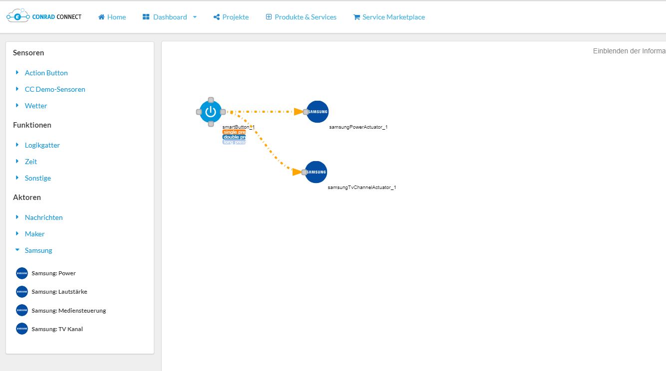Click Samsung: Lautstärke icon in sidebar

click(22, 292)
